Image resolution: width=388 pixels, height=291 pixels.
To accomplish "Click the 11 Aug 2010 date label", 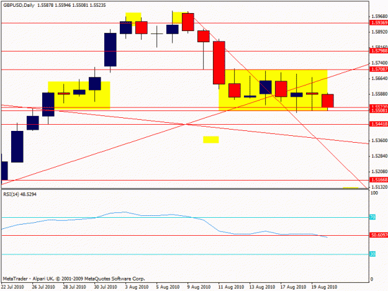I will (231, 287).
